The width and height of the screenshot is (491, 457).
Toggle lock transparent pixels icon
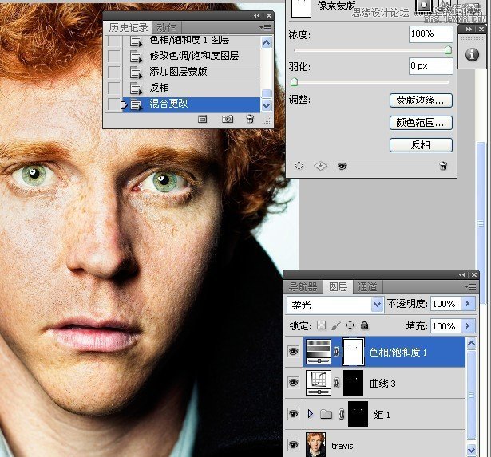pos(321,325)
